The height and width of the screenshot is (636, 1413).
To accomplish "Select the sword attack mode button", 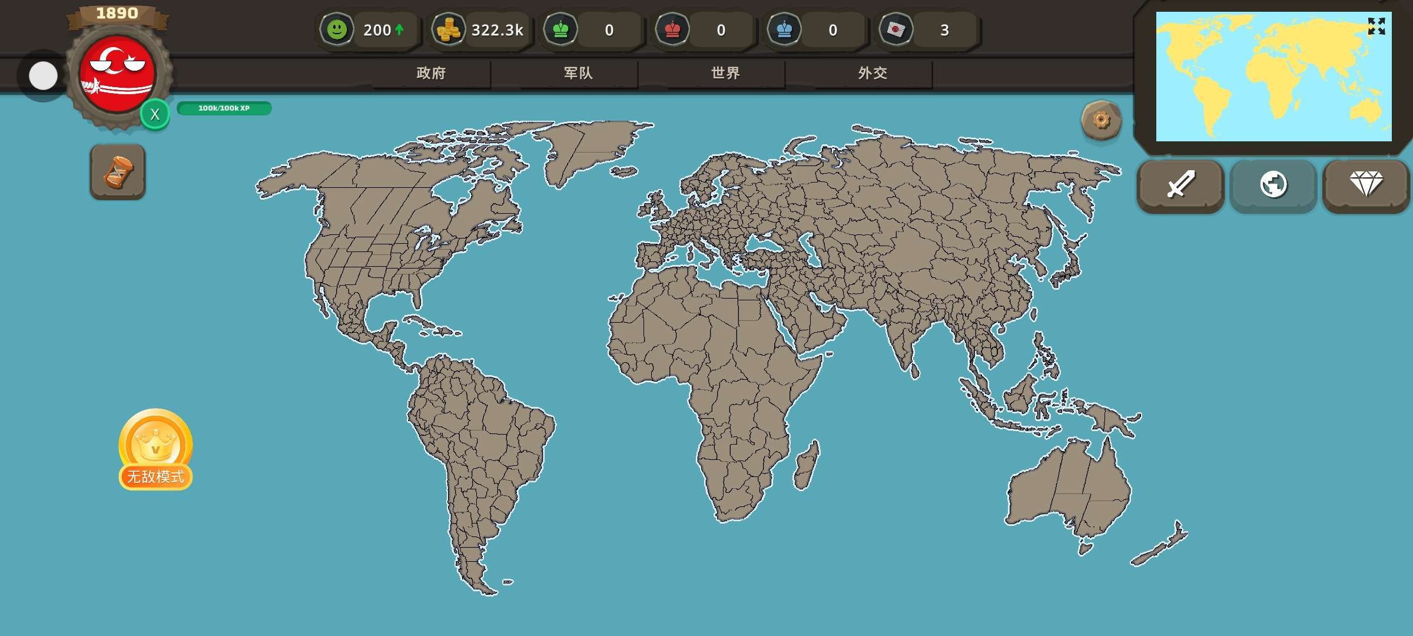I will click(1180, 185).
